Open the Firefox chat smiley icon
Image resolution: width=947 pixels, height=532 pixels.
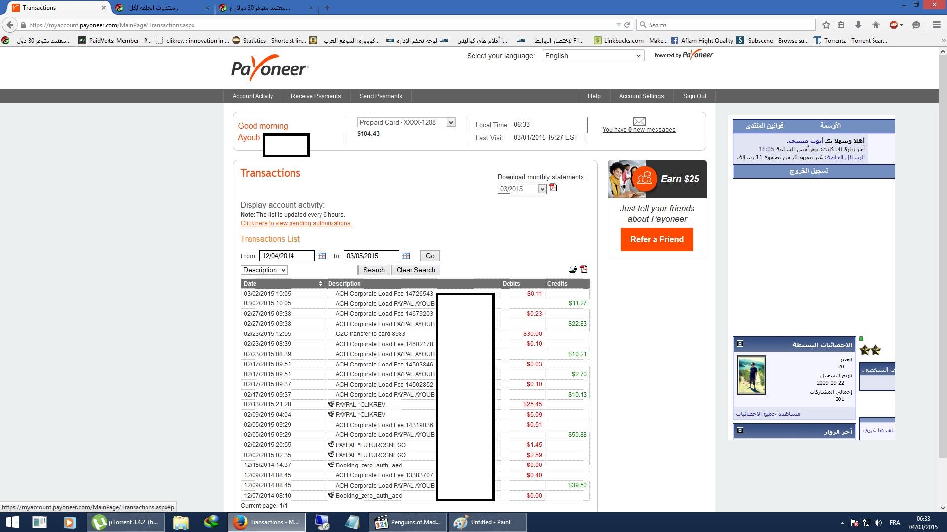click(916, 25)
